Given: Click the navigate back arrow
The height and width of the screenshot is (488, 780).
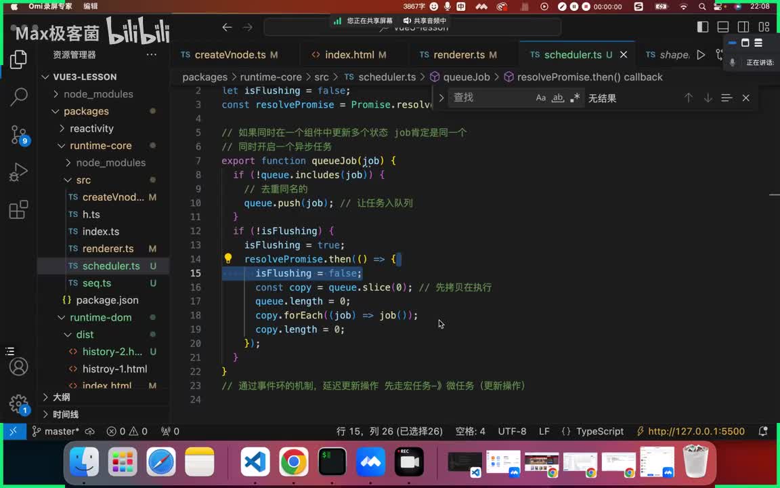Looking at the screenshot, I should (x=227, y=27).
